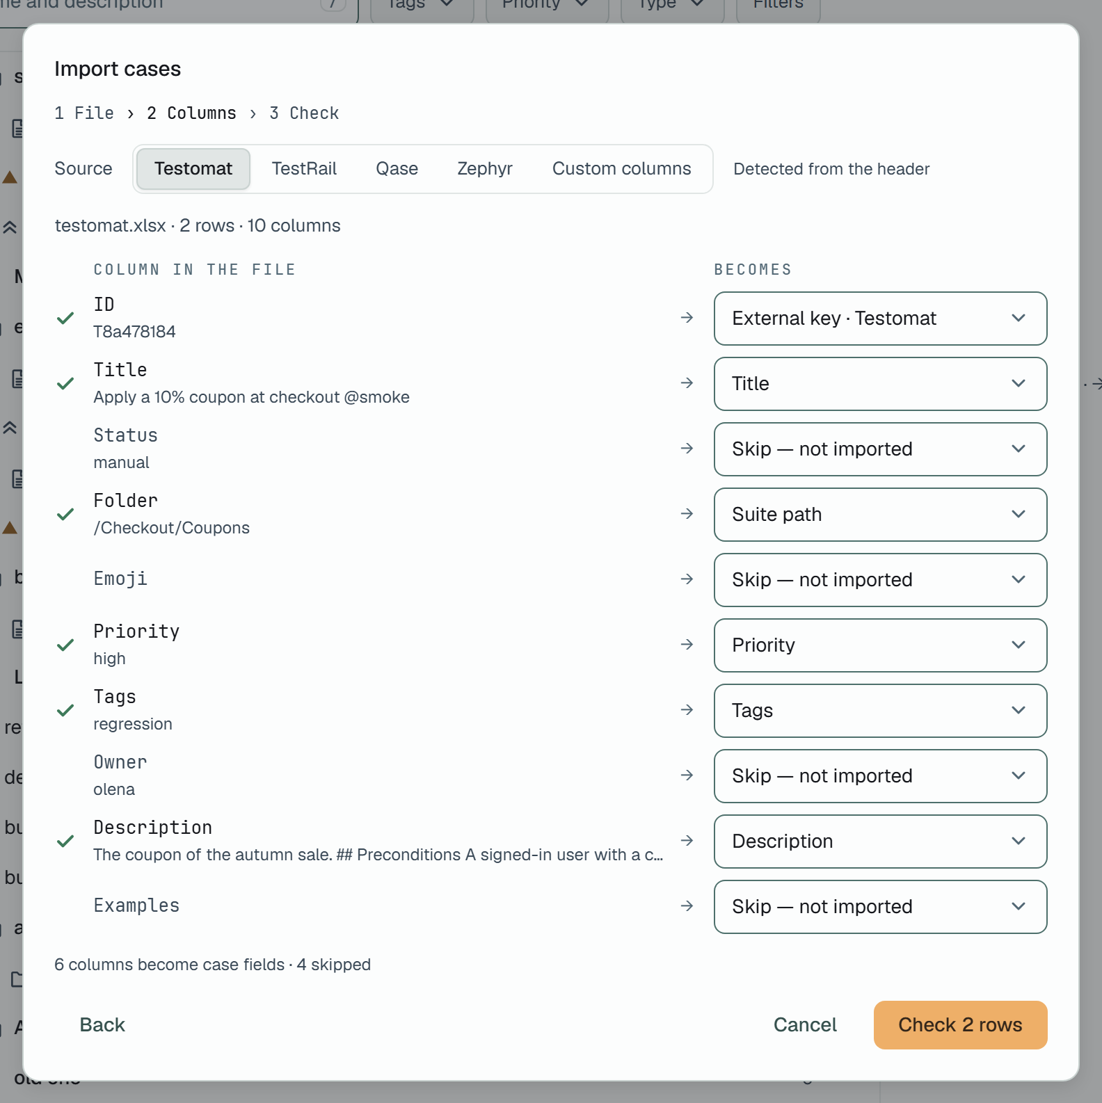This screenshot has width=1102, height=1103.
Task: Click the file summary 'testomat.xlsx · 2 rows · 10 columns'
Action: pos(198,226)
